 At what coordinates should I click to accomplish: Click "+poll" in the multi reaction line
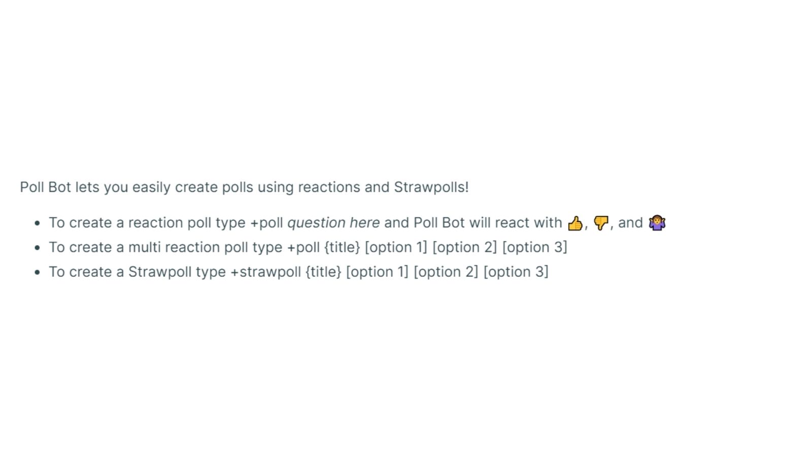(x=303, y=247)
